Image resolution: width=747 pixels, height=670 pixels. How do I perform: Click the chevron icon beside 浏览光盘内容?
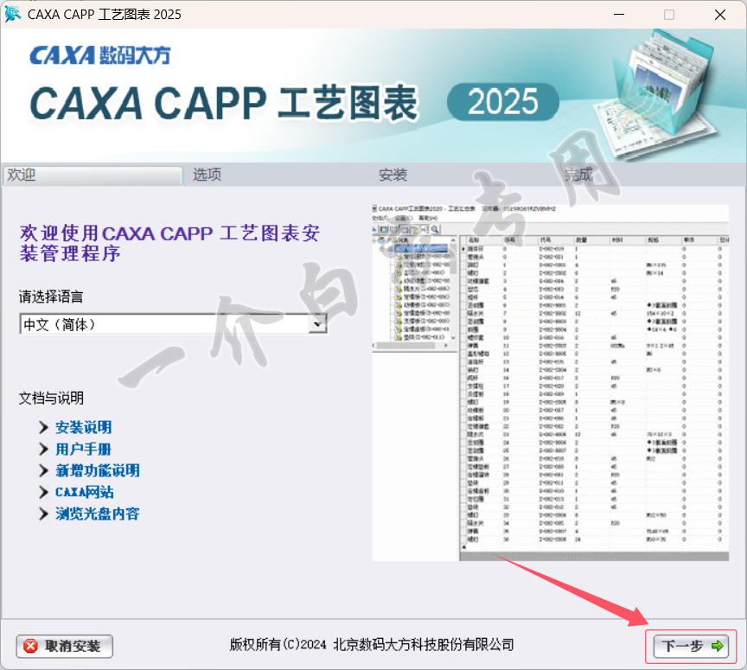pyautogui.click(x=43, y=514)
